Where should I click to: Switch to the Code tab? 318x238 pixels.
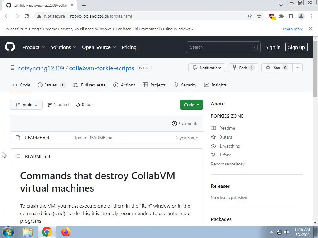(21, 85)
